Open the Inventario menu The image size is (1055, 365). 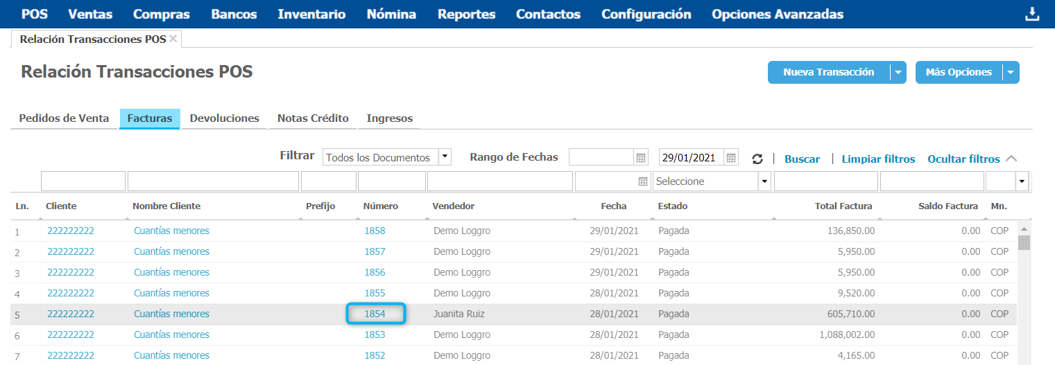coord(311,15)
